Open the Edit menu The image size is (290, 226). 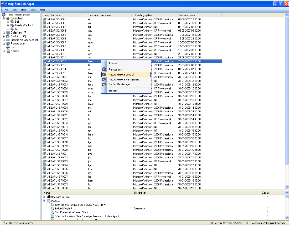tap(14, 10)
